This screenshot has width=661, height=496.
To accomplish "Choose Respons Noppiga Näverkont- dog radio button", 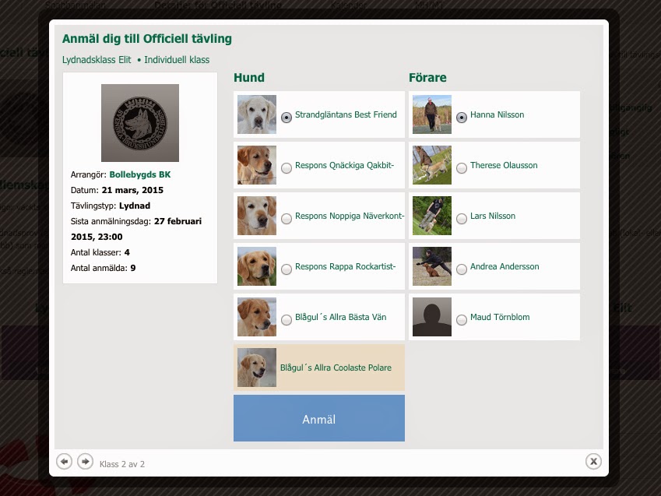I will (287, 219).
